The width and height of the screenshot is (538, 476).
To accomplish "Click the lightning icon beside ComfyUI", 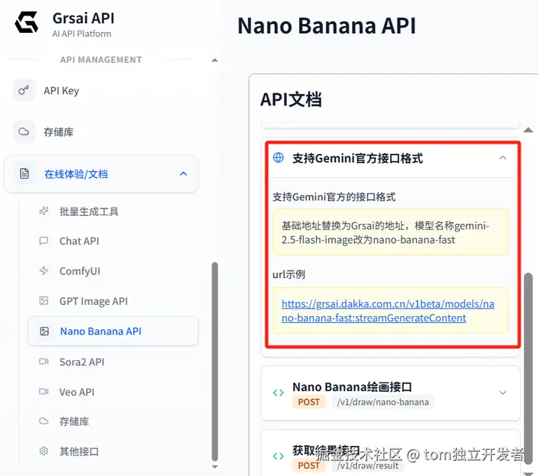I will (x=44, y=271).
